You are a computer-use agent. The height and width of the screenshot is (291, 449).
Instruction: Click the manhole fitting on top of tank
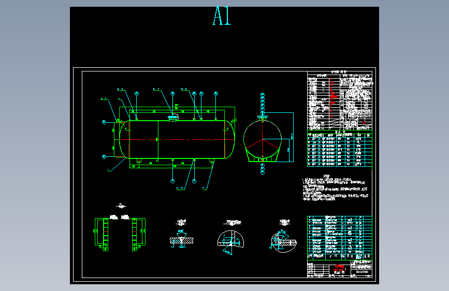pyautogui.click(x=173, y=117)
